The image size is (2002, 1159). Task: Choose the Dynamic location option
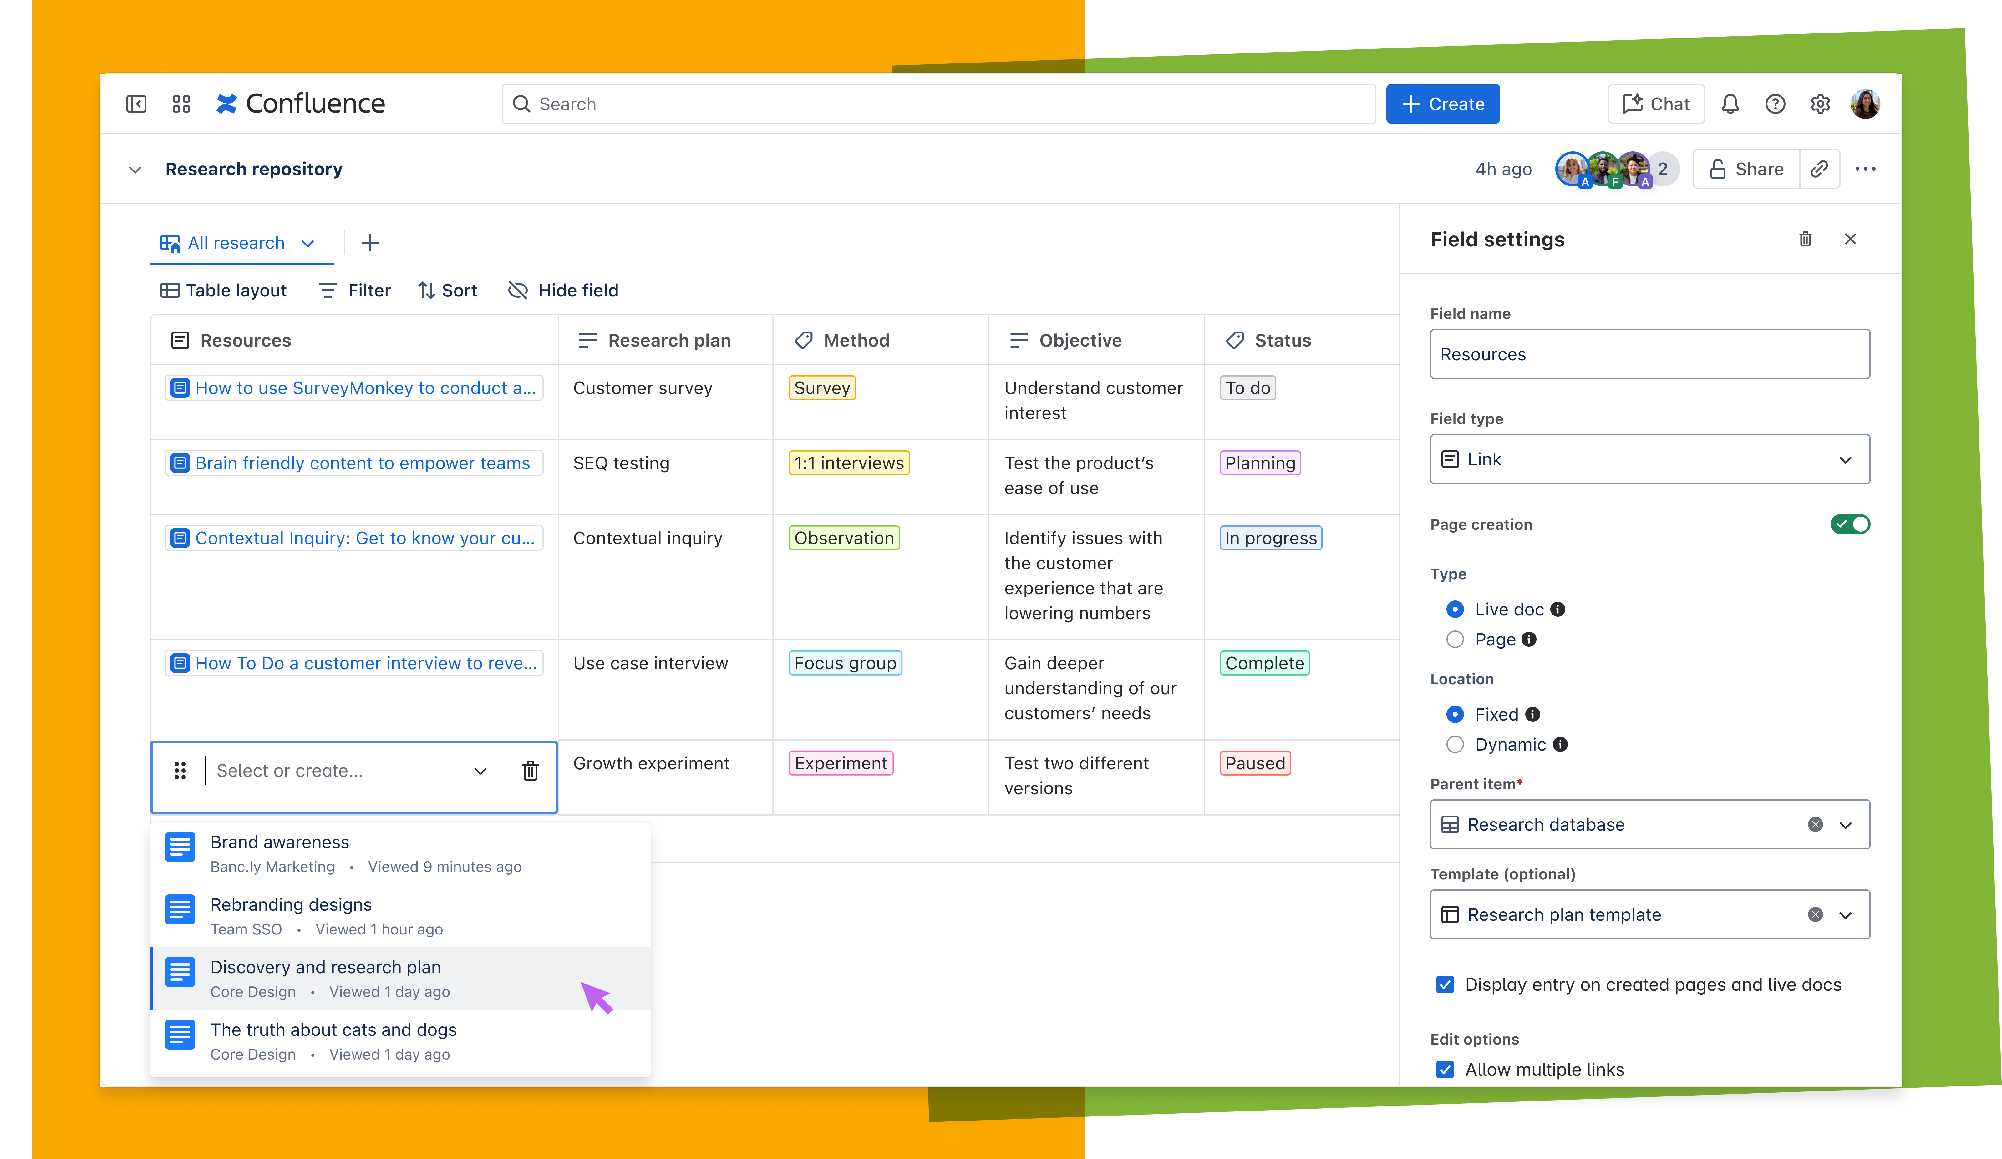[1455, 744]
